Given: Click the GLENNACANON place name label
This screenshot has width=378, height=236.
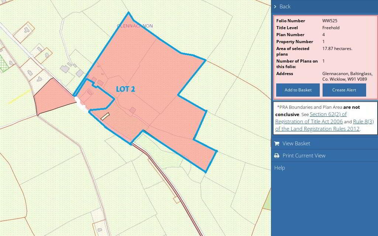Looking at the screenshot, I should click(135, 26).
